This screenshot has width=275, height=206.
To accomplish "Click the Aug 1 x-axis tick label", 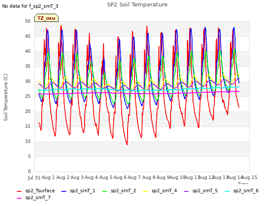I will coord(49,177).
